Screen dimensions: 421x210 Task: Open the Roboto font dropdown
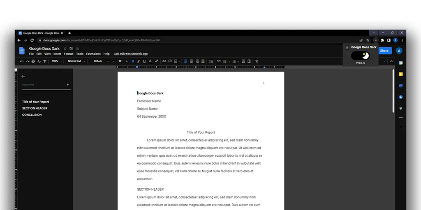pyautogui.click(x=101, y=61)
